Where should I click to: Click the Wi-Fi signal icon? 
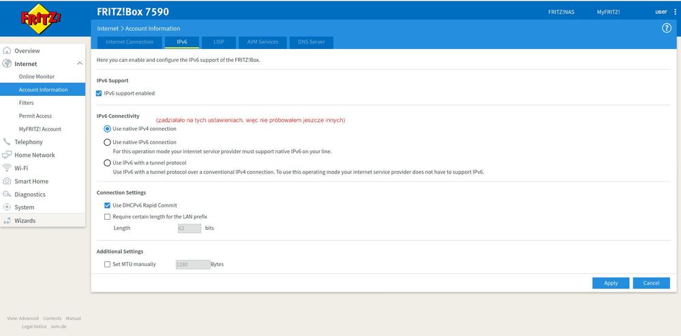click(7, 168)
